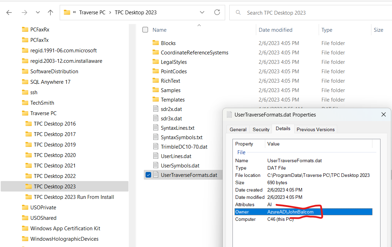Image resolution: width=392 pixels, height=247 pixels.
Task: Select the Owner property row in Details
Action: [303, 212]
